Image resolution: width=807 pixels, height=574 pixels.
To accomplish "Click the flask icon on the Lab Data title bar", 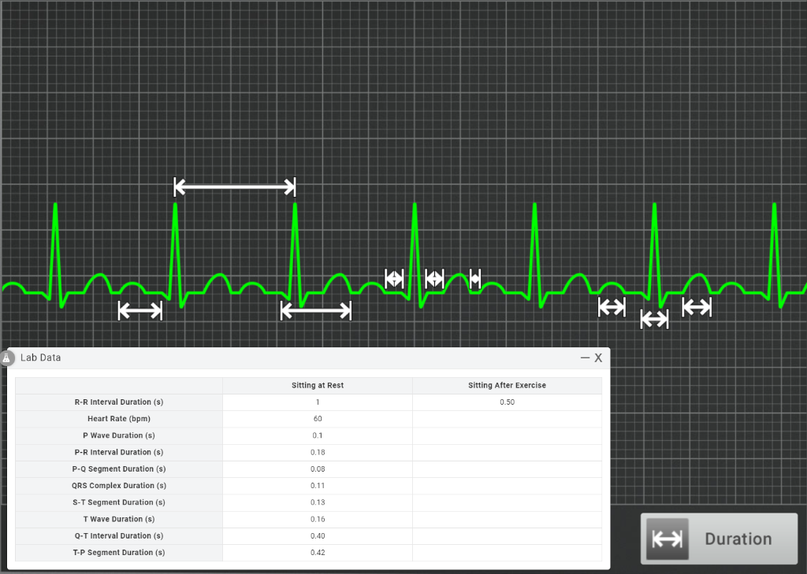I will (x=8, y=357).
